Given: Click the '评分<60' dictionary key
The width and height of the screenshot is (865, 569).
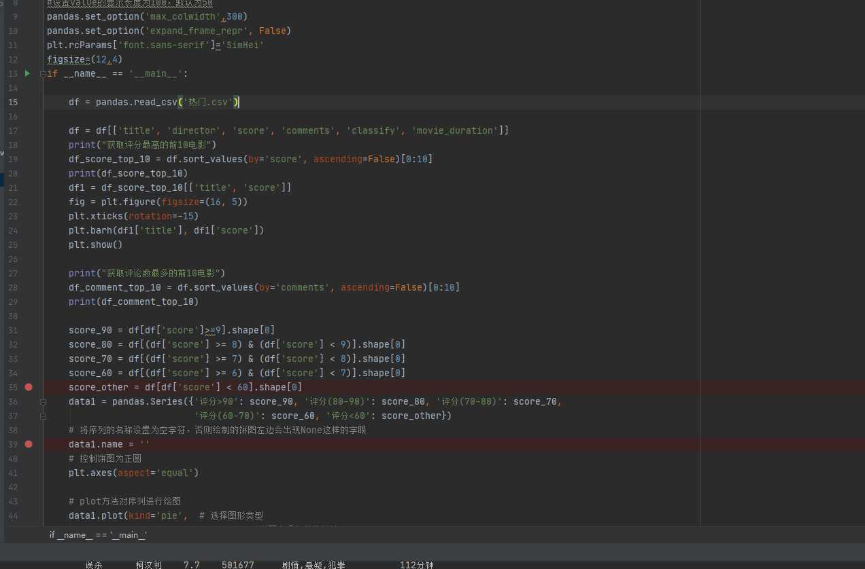Looking at the screenshot, I should 348,416.
